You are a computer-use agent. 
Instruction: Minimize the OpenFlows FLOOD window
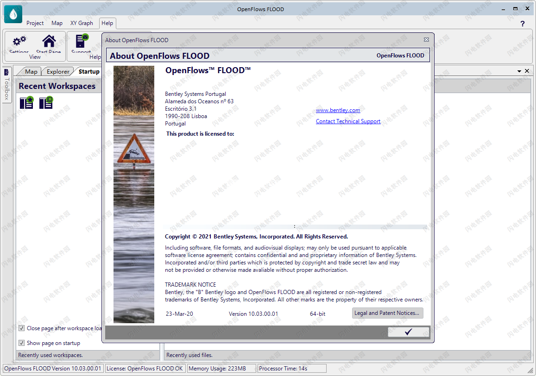(x=503, y=9)
